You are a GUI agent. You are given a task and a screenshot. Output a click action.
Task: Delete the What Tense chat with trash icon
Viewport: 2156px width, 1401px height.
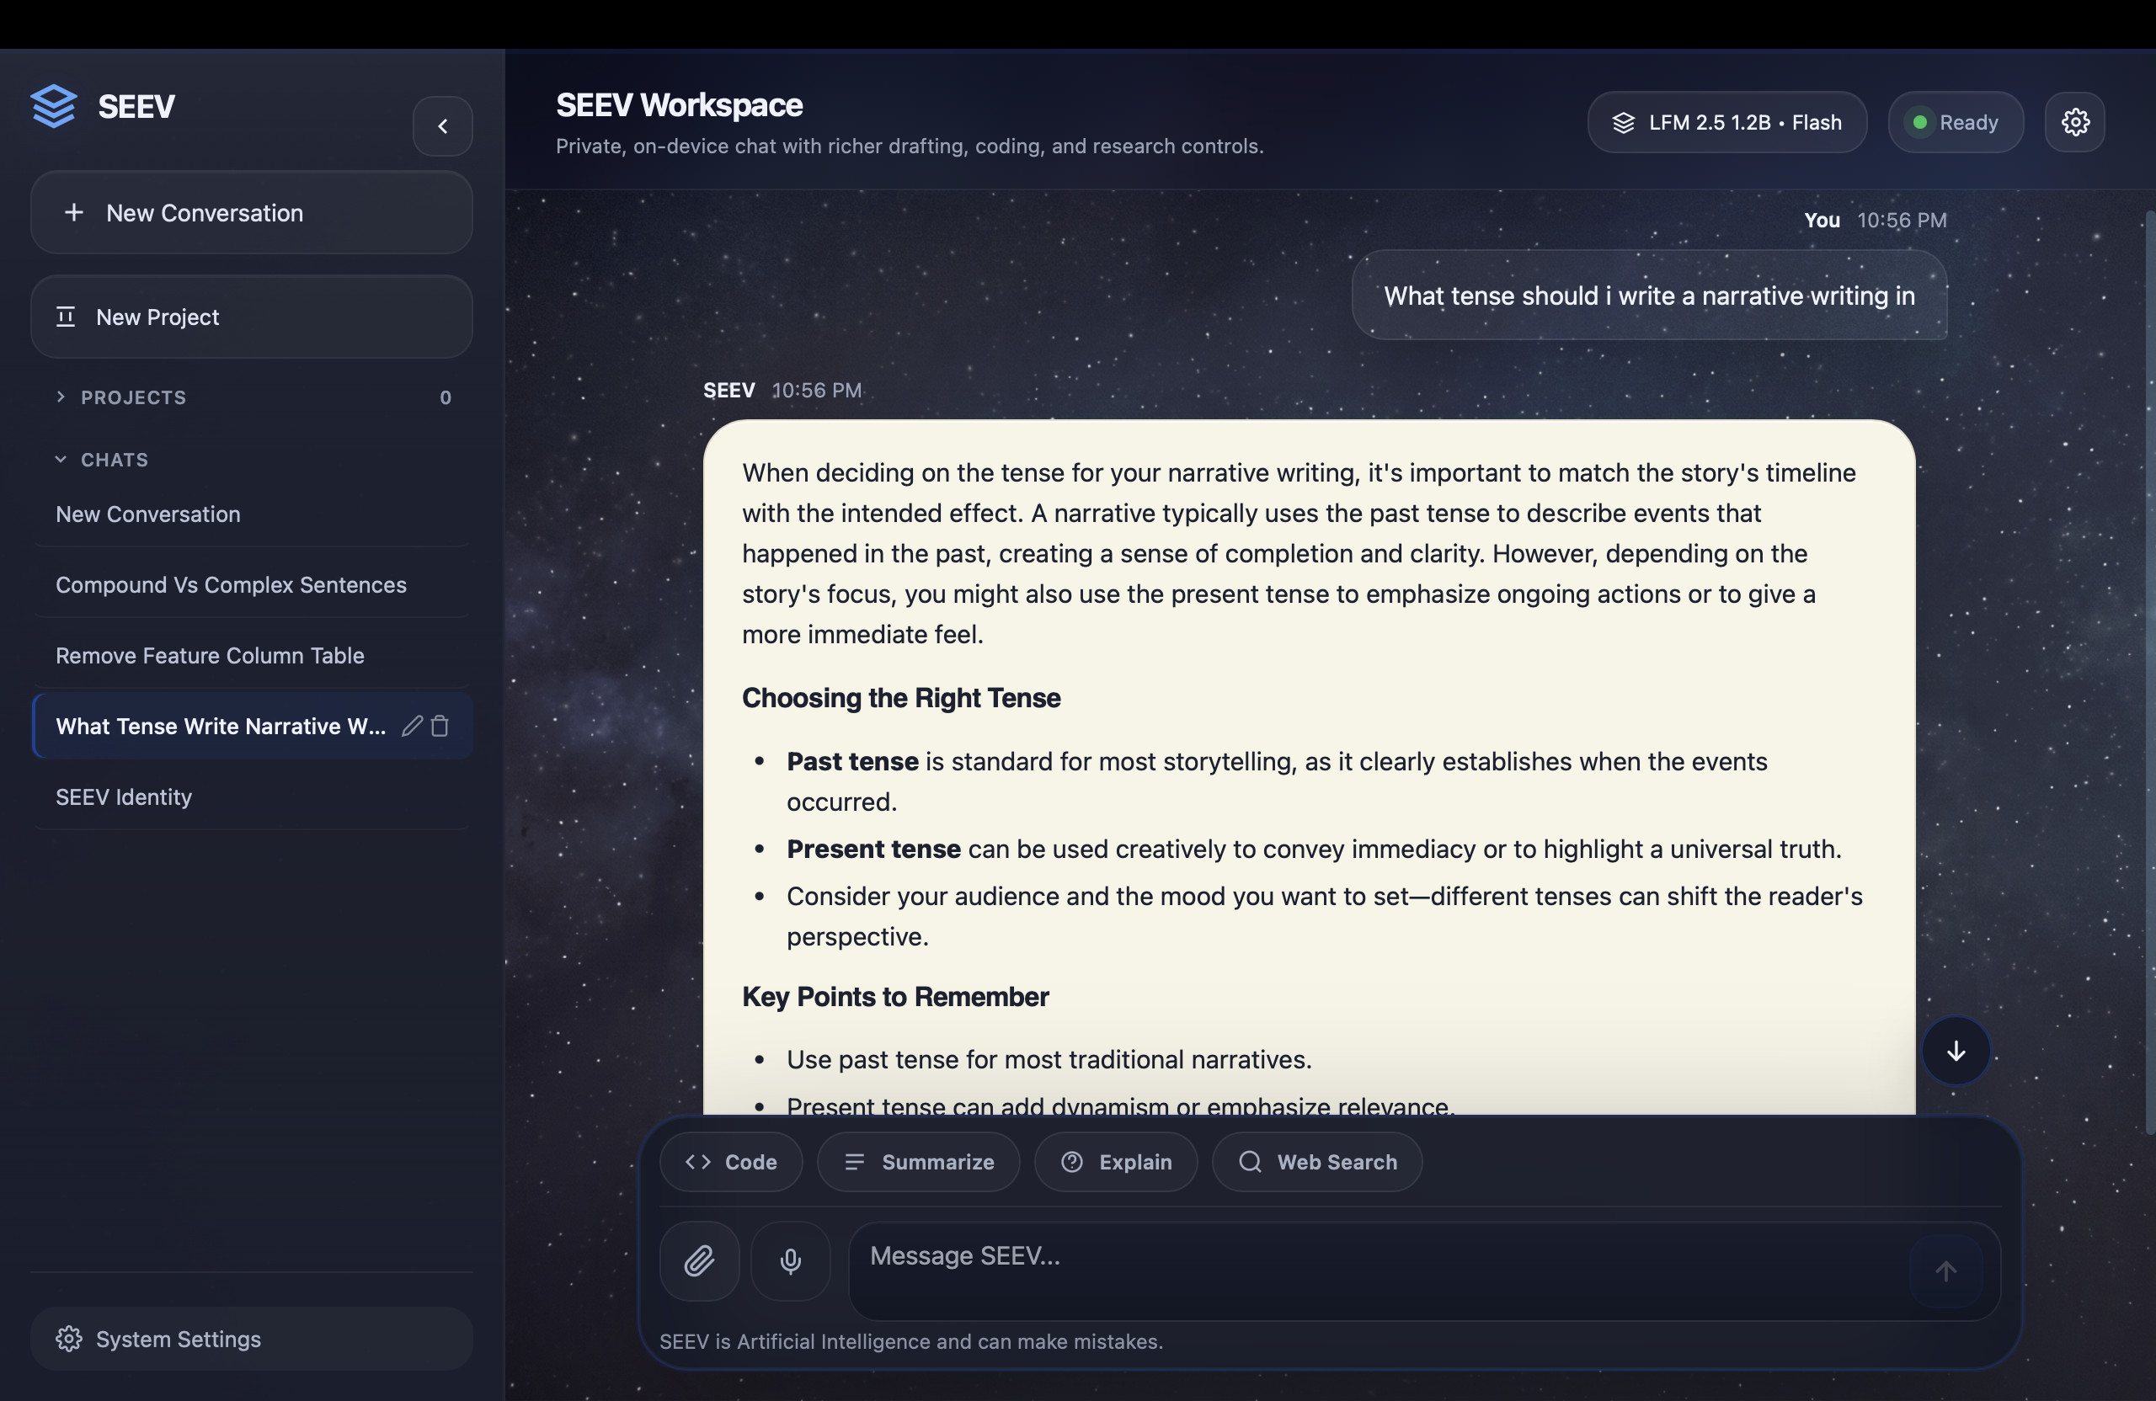[440, 727]
